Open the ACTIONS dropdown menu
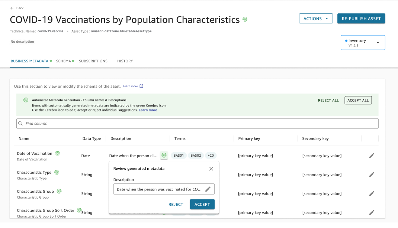This screenshot has width=398, height=228. (x=315, y=19)
